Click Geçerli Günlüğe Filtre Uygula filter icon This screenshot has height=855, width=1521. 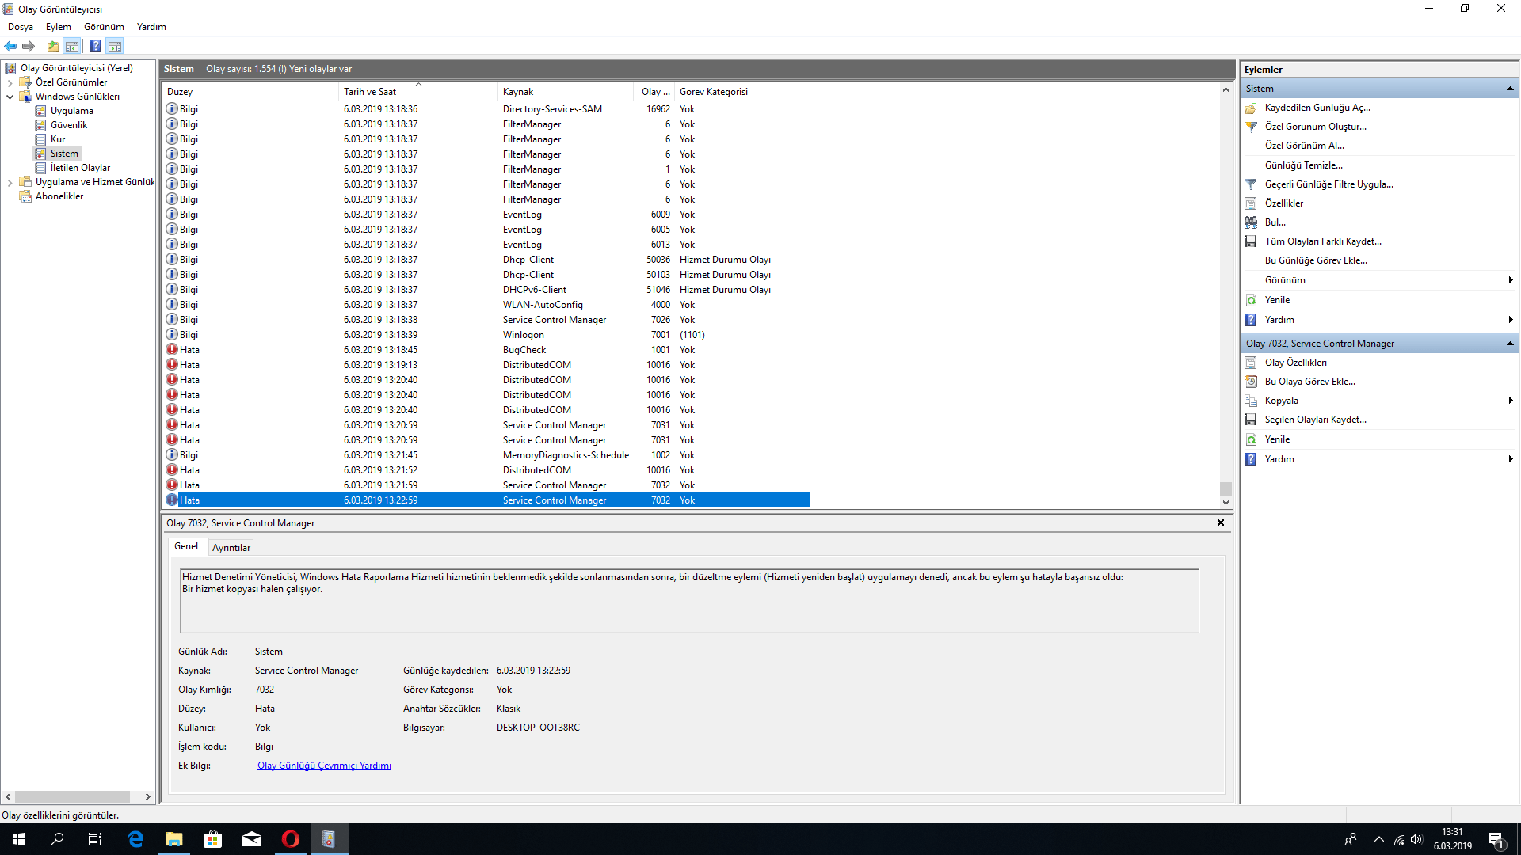coord(1251,184)
